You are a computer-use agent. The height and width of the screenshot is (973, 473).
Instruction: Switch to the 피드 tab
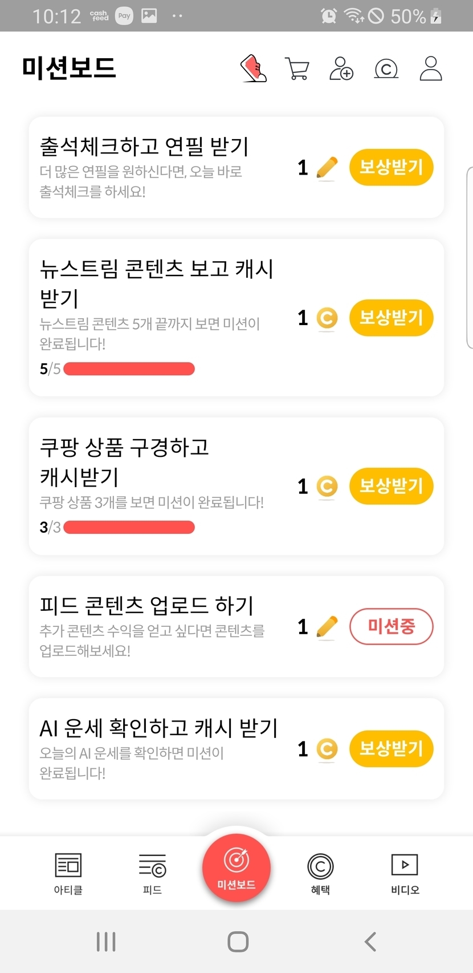152,873
